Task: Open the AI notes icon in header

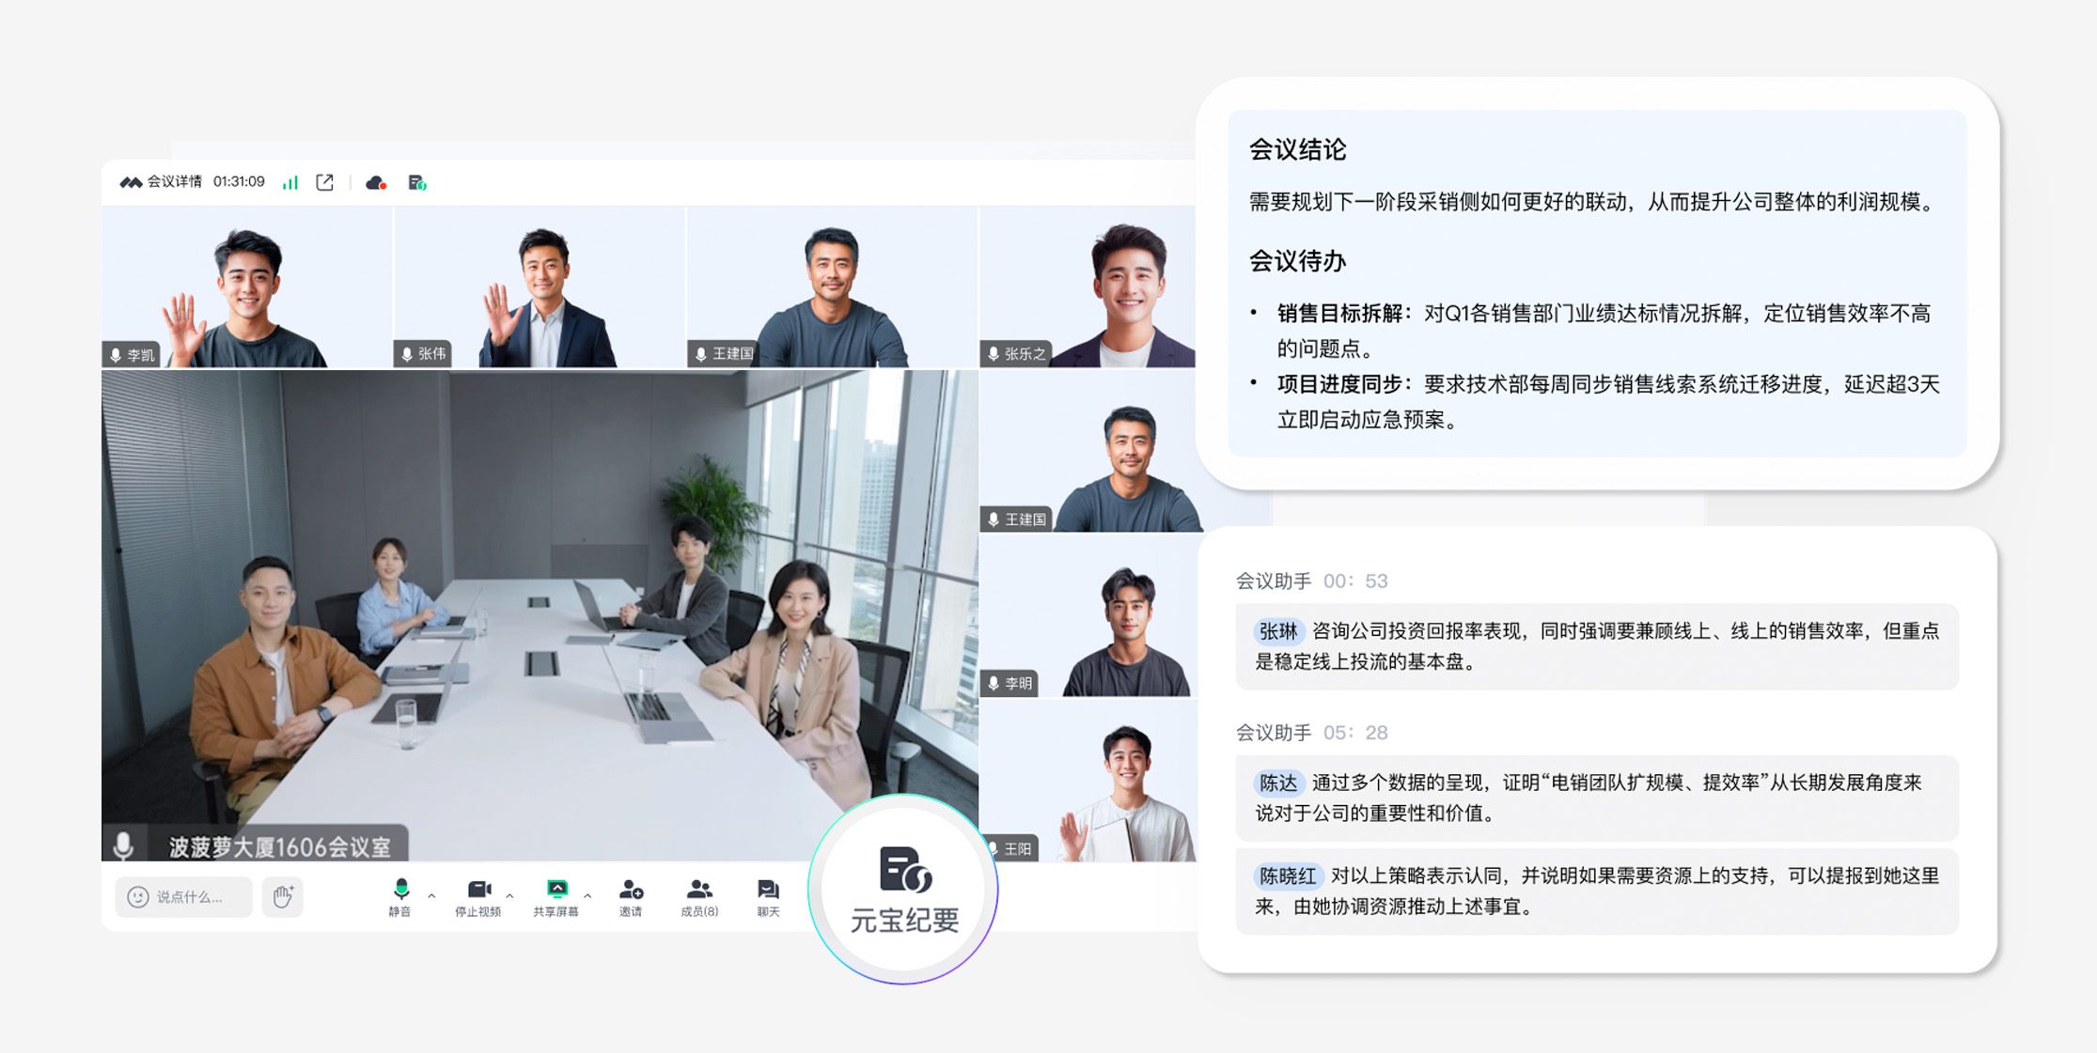Action: tap(417, 182)
